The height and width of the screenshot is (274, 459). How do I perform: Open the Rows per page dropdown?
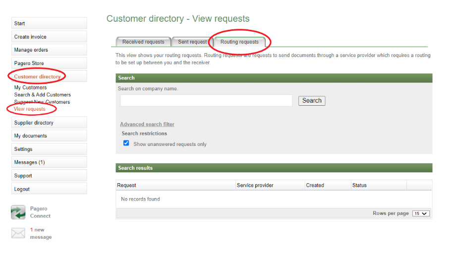tap(421, 213)
